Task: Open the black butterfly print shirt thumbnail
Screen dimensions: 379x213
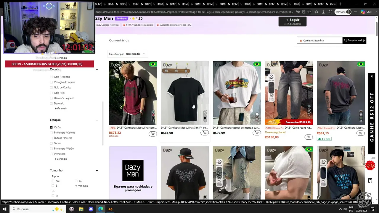Action: [x=185, y=173]
